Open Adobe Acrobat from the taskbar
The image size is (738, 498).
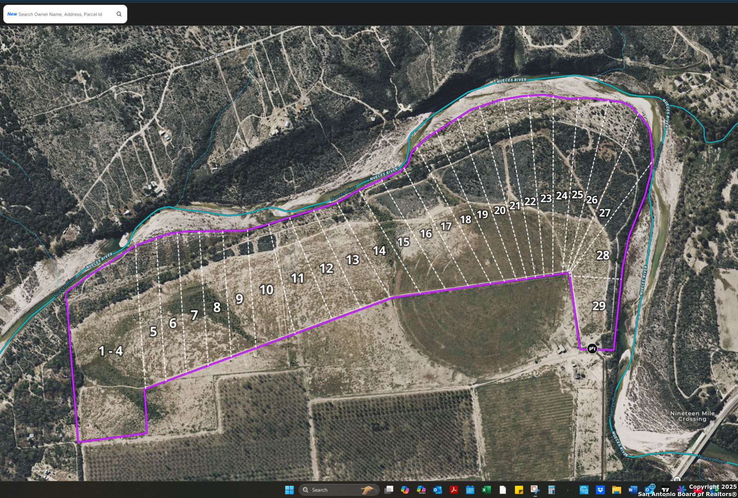(x=454, y=490)
